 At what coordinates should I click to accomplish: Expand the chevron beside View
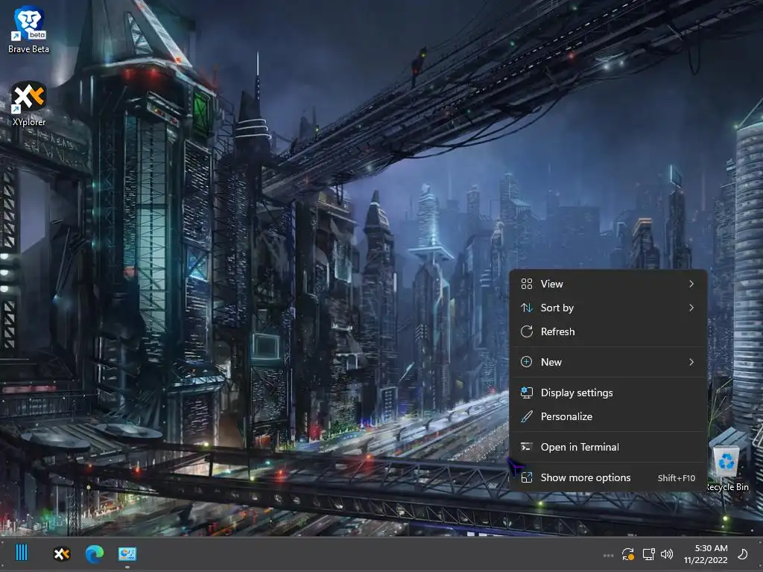[x=691, y=284]
